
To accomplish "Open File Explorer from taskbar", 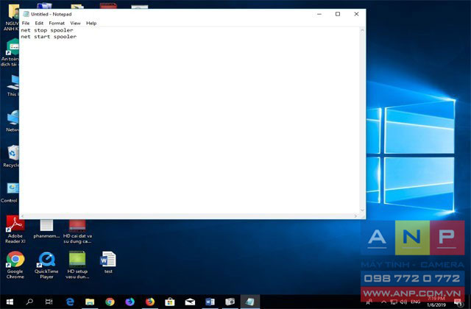I will [90, 302].
